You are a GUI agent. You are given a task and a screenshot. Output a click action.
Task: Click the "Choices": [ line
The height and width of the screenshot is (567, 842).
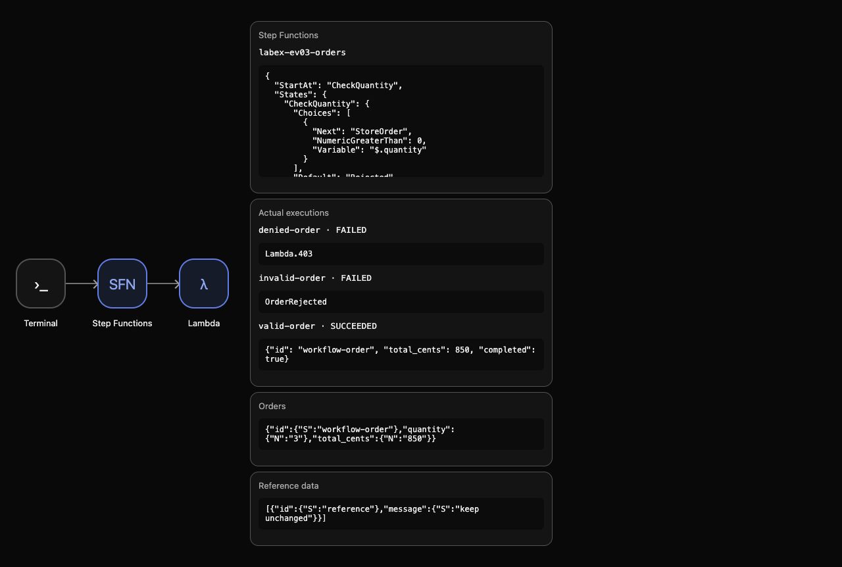(322, 113)
